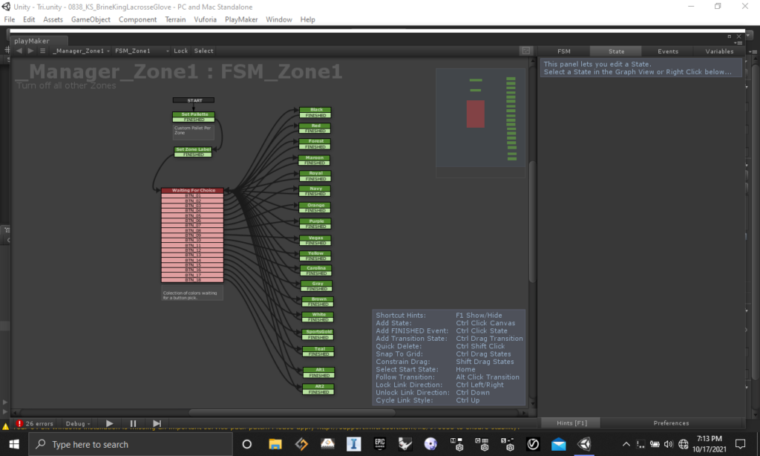Click the Step forward button

[x=157, y=423]
